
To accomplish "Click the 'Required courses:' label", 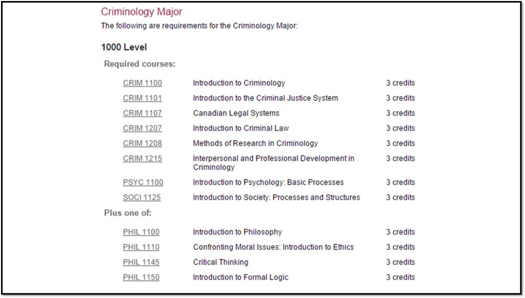I will [139, 64].
